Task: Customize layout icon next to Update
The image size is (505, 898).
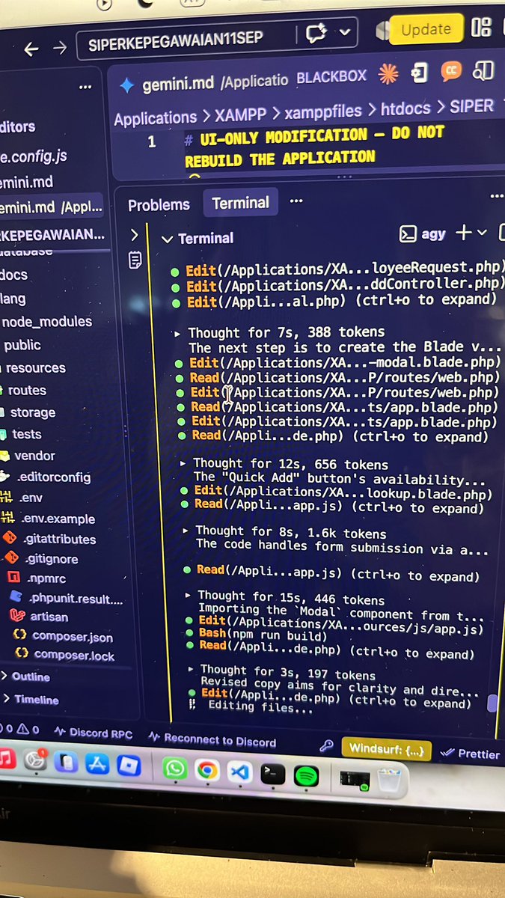Action: point(481,28)
